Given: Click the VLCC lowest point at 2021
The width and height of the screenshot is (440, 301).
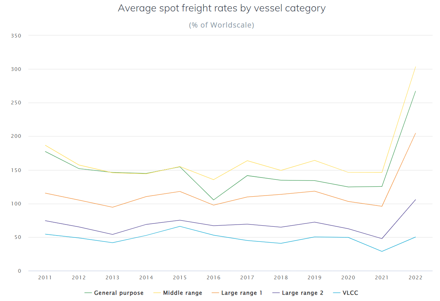Looking at the screenshot, I should [x=382, y=251].
